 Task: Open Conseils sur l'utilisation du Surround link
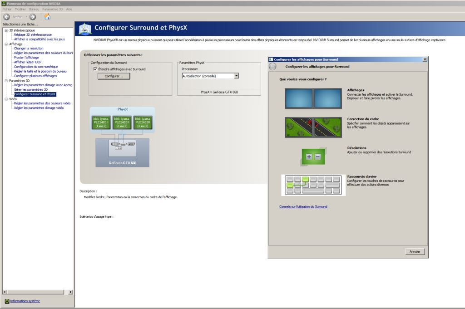[x=303, y=206]
